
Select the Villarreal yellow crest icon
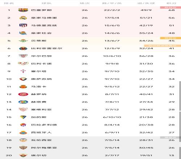pyautogui.click(x=23, y=48)
